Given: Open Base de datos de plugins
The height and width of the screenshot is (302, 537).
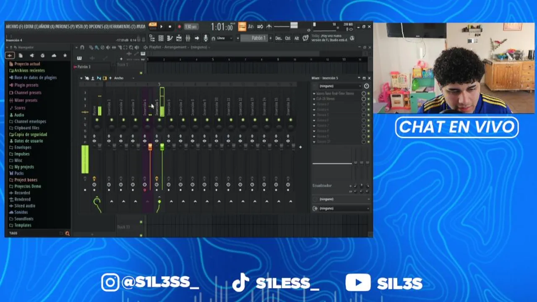Looking at the screenshot, I should (35, 78).
